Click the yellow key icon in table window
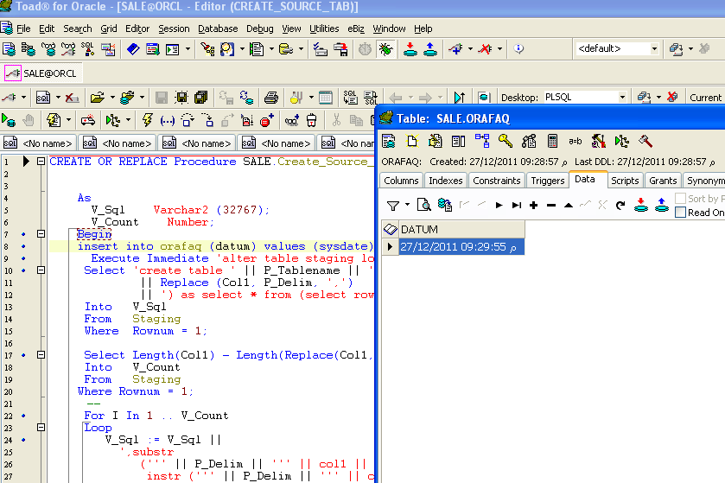 click(505, 141)
